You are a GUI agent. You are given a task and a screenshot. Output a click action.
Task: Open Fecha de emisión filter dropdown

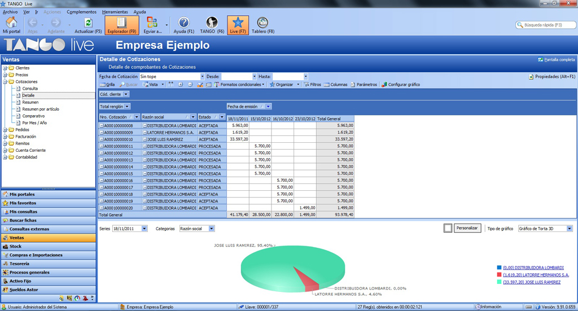268,107
